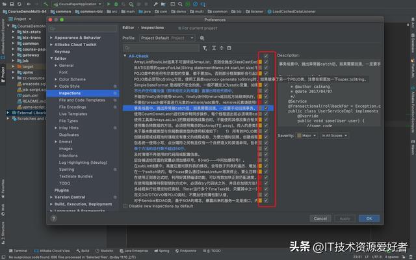Click the green Build hammer icon
The image size is (416, 260).
[46, 4]
